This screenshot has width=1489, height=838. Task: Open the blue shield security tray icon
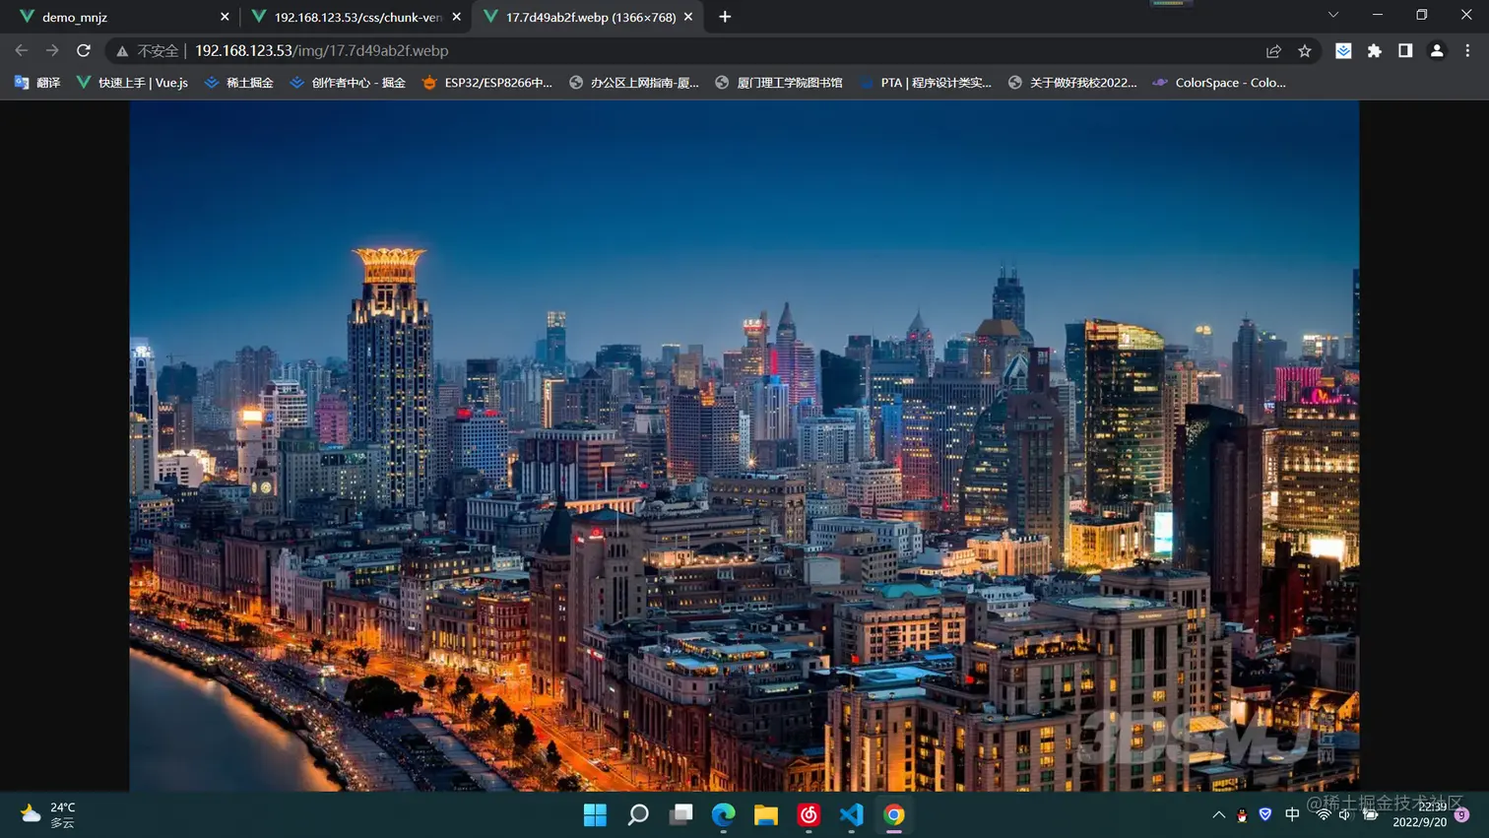(x=1265, y=814)
